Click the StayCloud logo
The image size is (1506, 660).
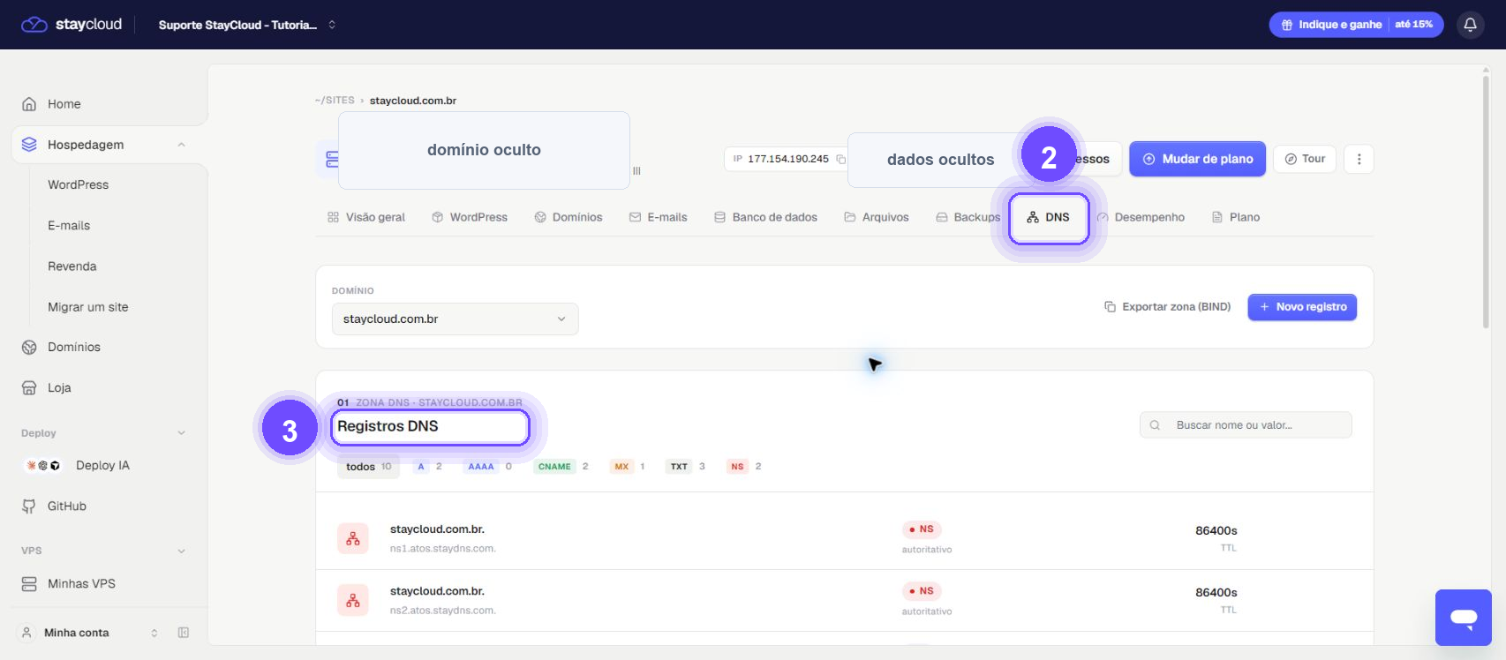click(72, 25)
